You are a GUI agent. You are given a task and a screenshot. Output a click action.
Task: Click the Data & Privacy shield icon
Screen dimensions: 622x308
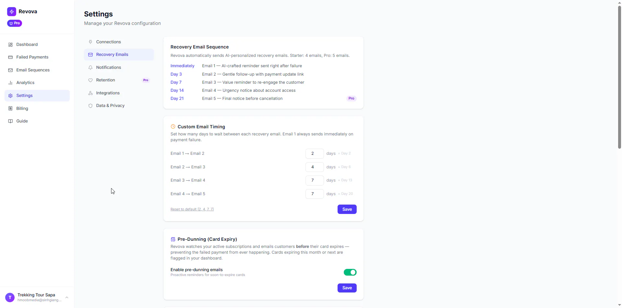[x=90, y=106]
